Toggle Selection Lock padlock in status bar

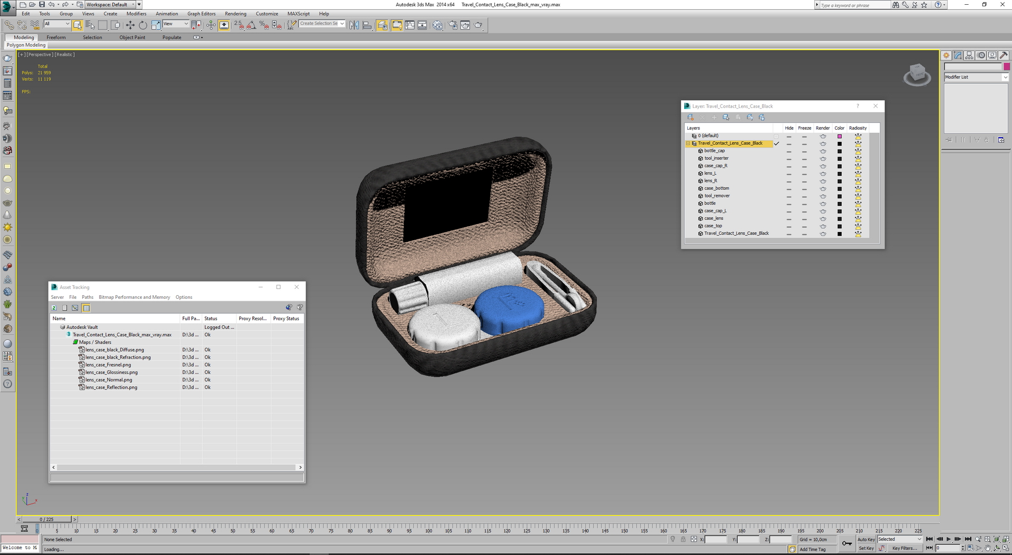[x=683, y=539]
